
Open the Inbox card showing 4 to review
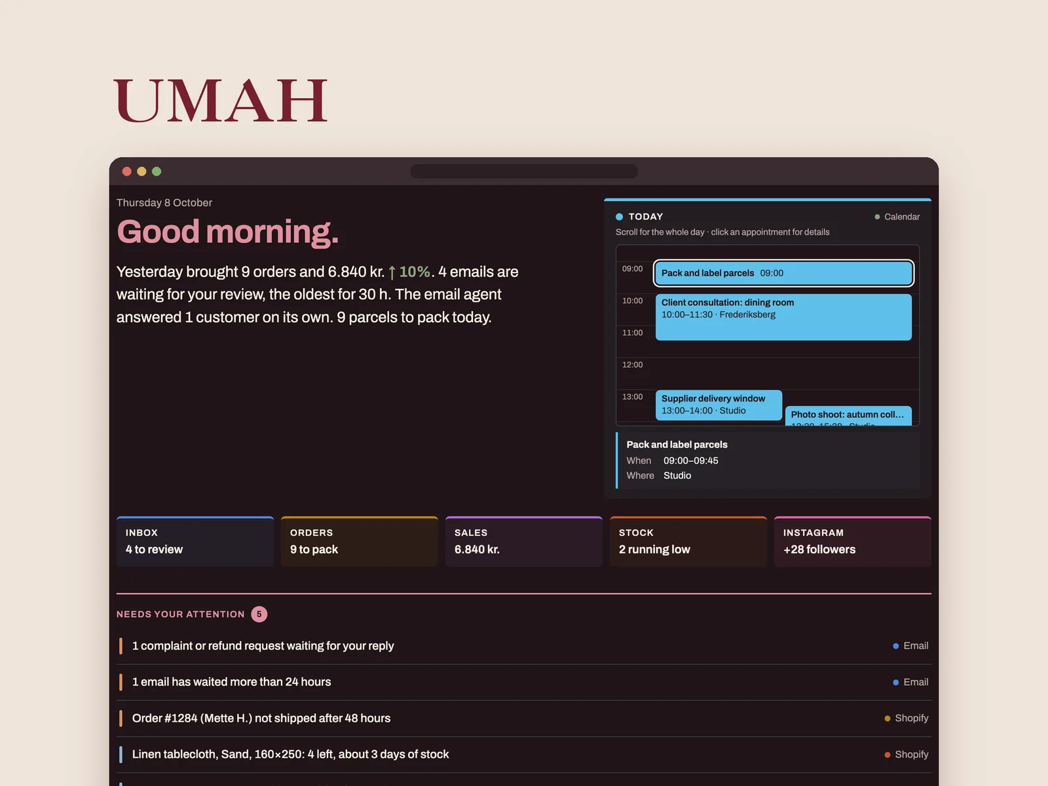(195, 542)
